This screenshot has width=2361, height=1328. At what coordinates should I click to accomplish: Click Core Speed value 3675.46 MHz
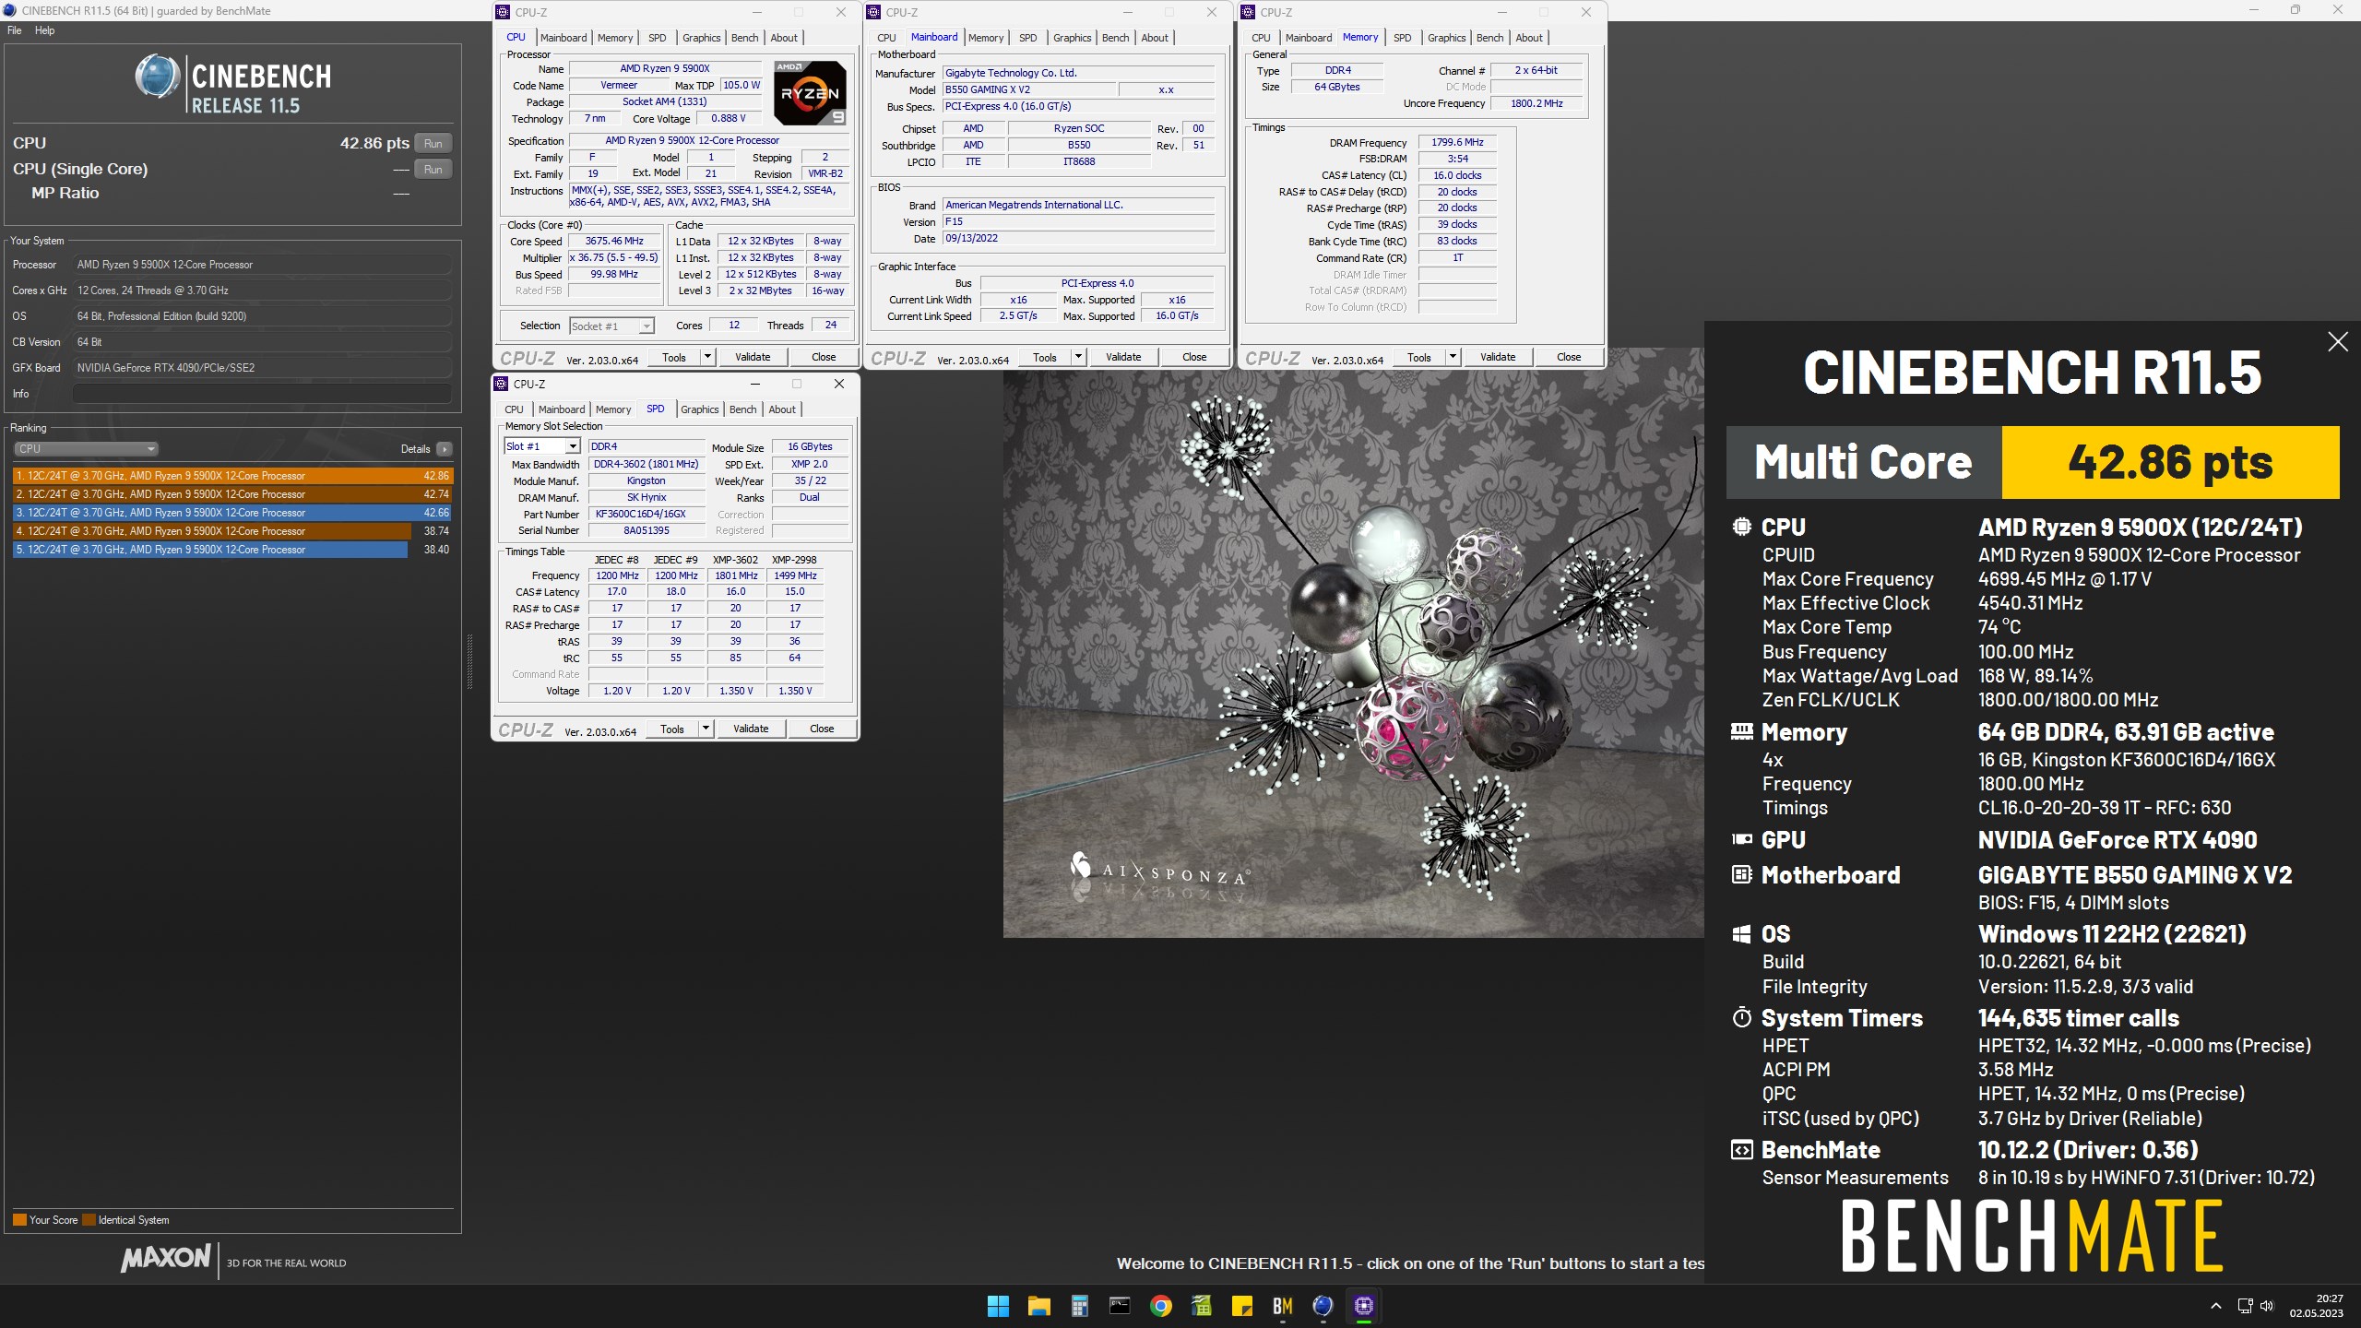(x=614, y=242)
